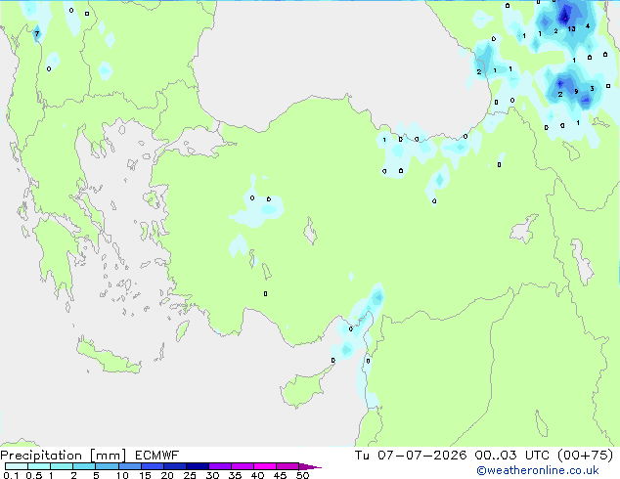The width and height of the screenshot is (620, 479).
Task: Click the 20–25 mm legend color box
Action: coord(174,466)
